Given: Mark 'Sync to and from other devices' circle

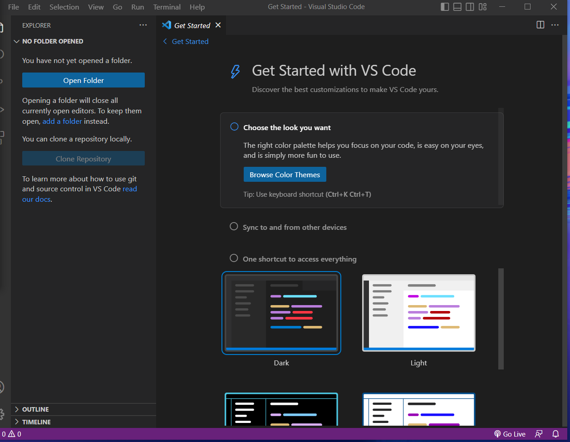Looking at the screenshot, I should coord(234,226).
